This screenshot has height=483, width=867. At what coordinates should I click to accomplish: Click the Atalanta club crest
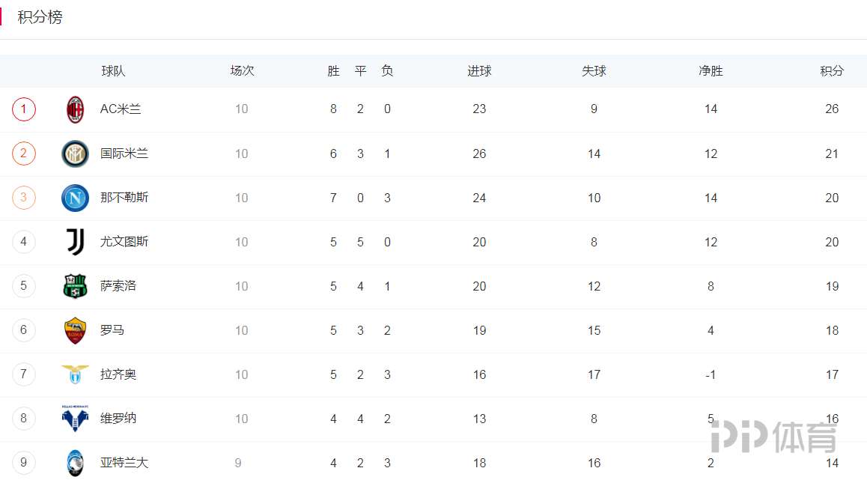coord(75,463)
